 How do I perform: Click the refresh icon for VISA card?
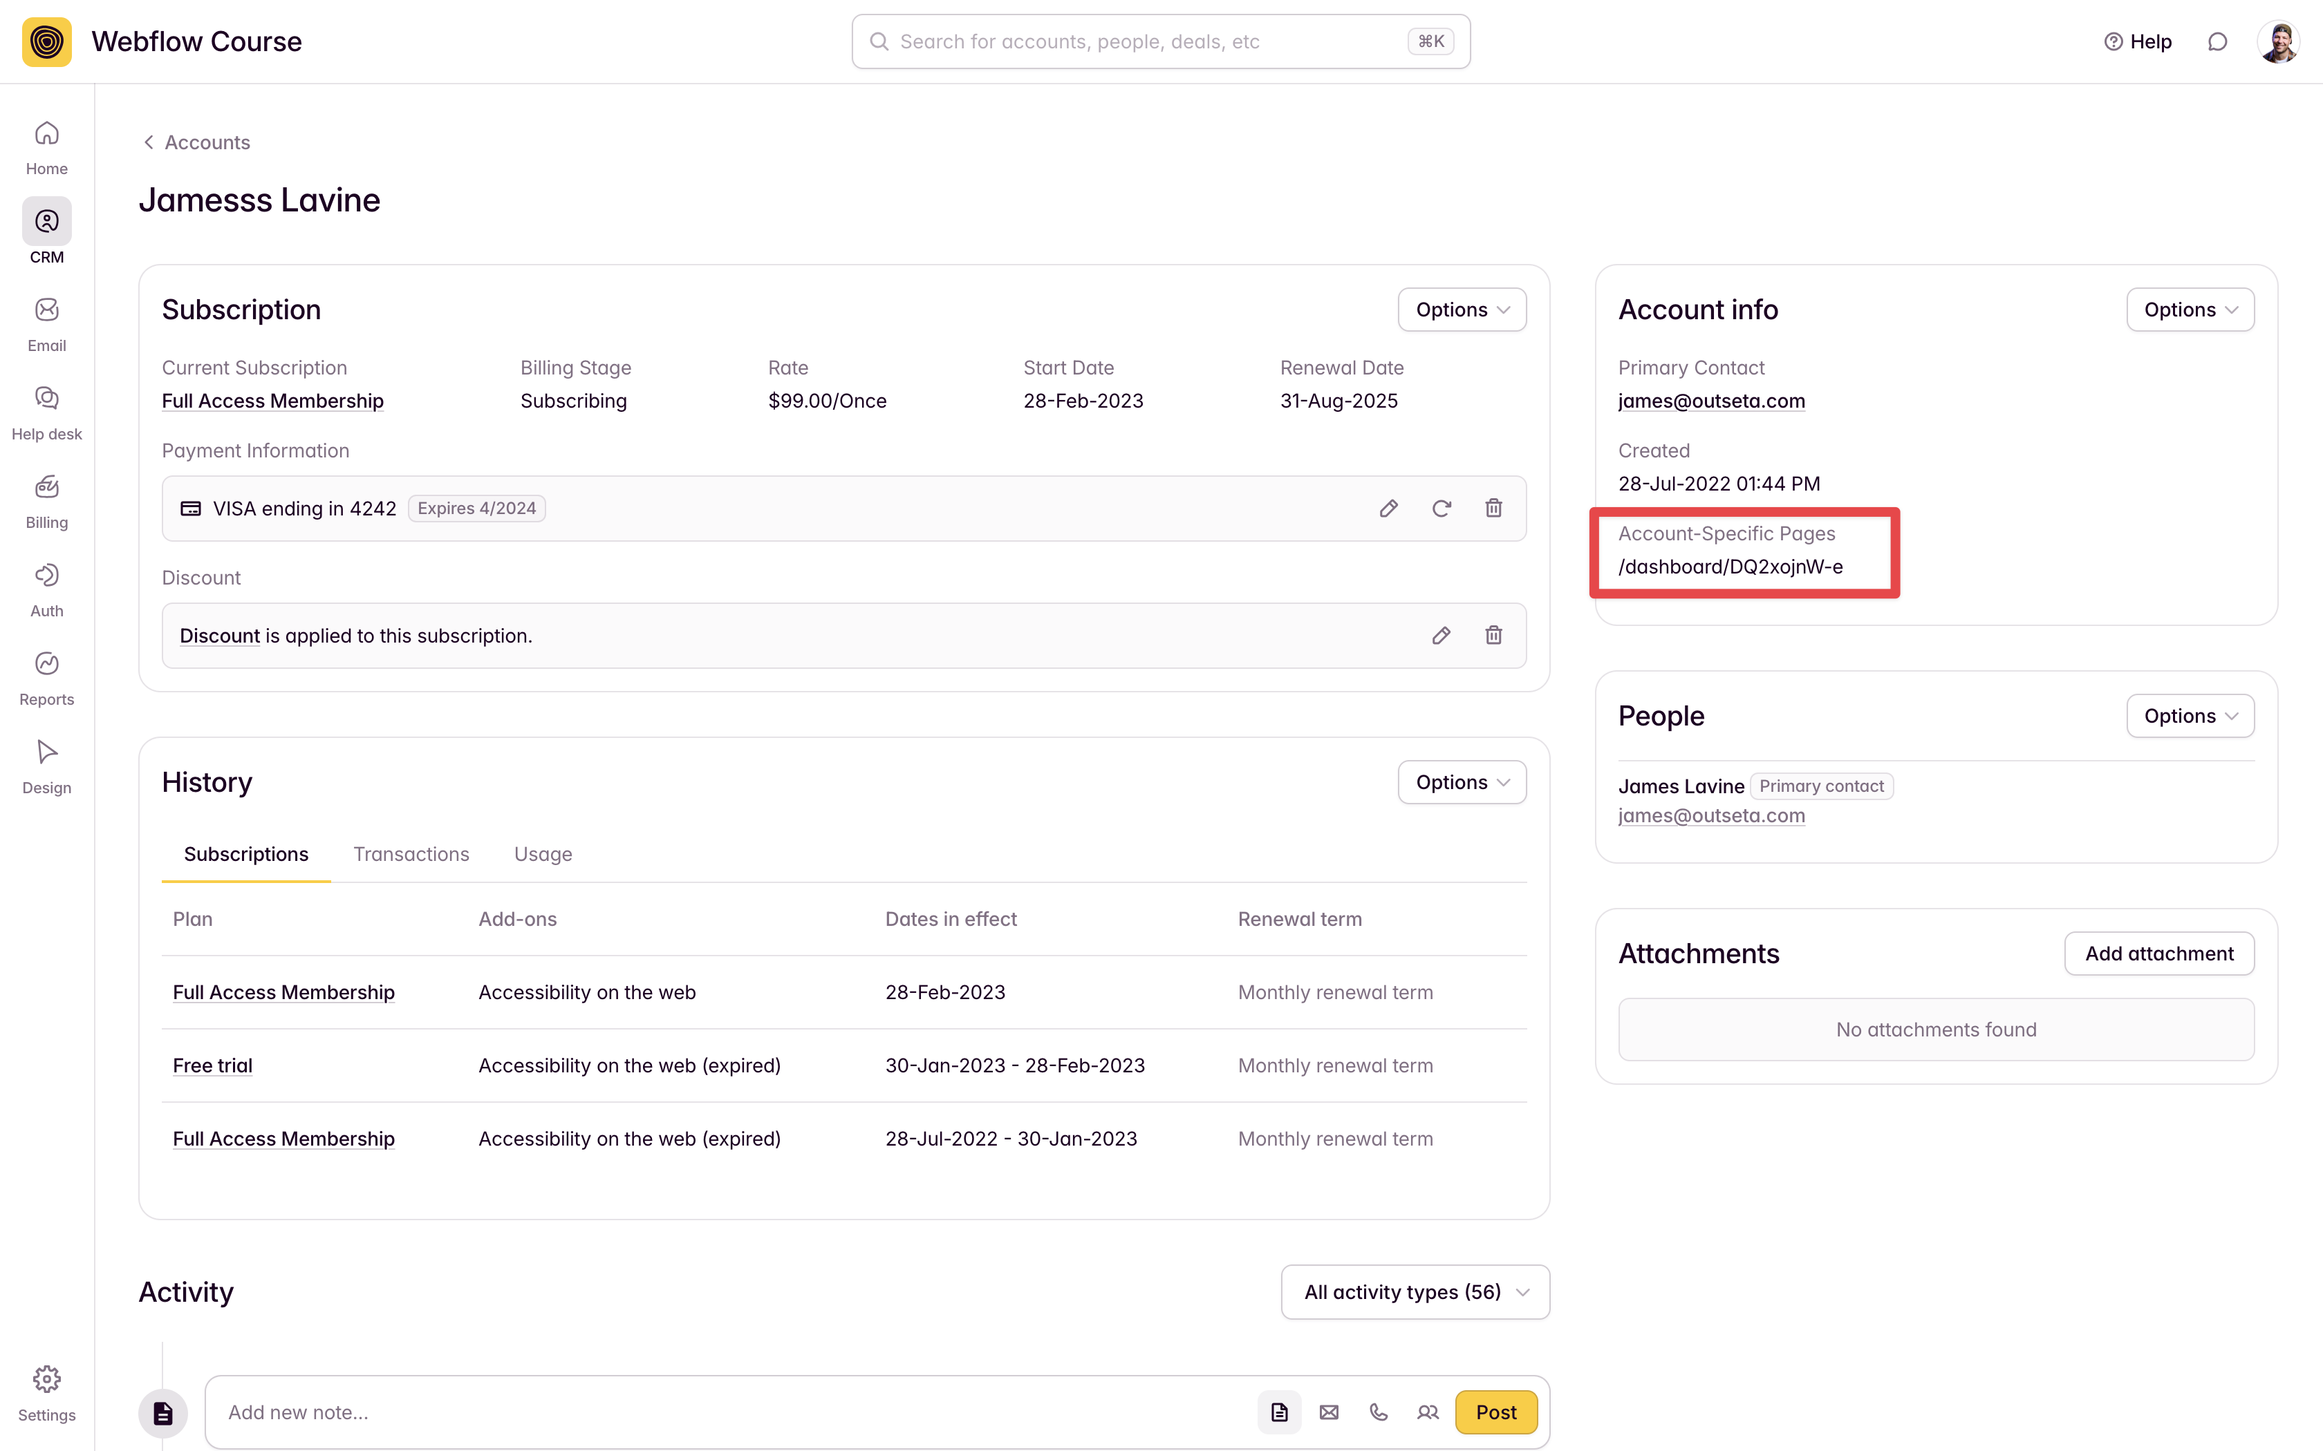click(x=1441, y=509)
